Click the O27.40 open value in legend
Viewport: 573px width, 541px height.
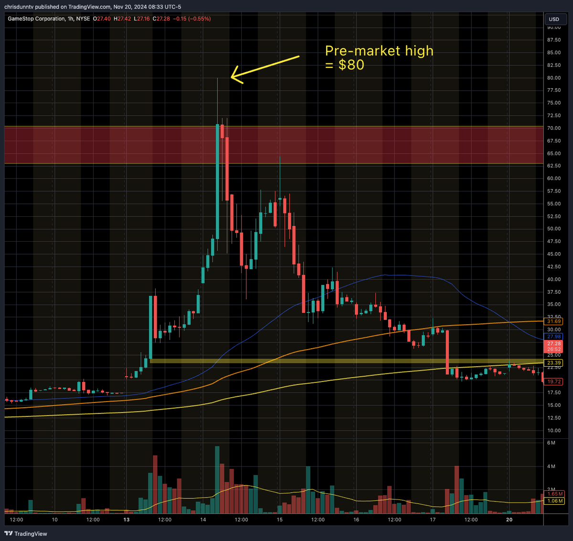click(102, 19)
